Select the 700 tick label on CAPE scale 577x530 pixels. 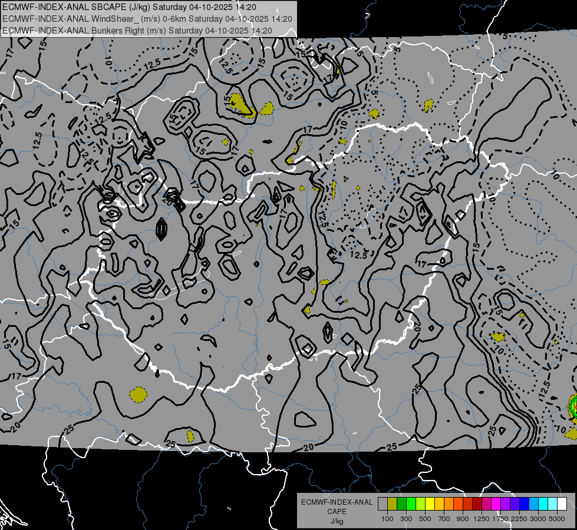[x=444, y=519]
